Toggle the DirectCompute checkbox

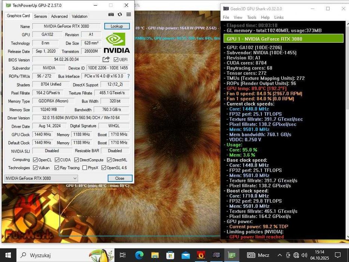[77, 160]
